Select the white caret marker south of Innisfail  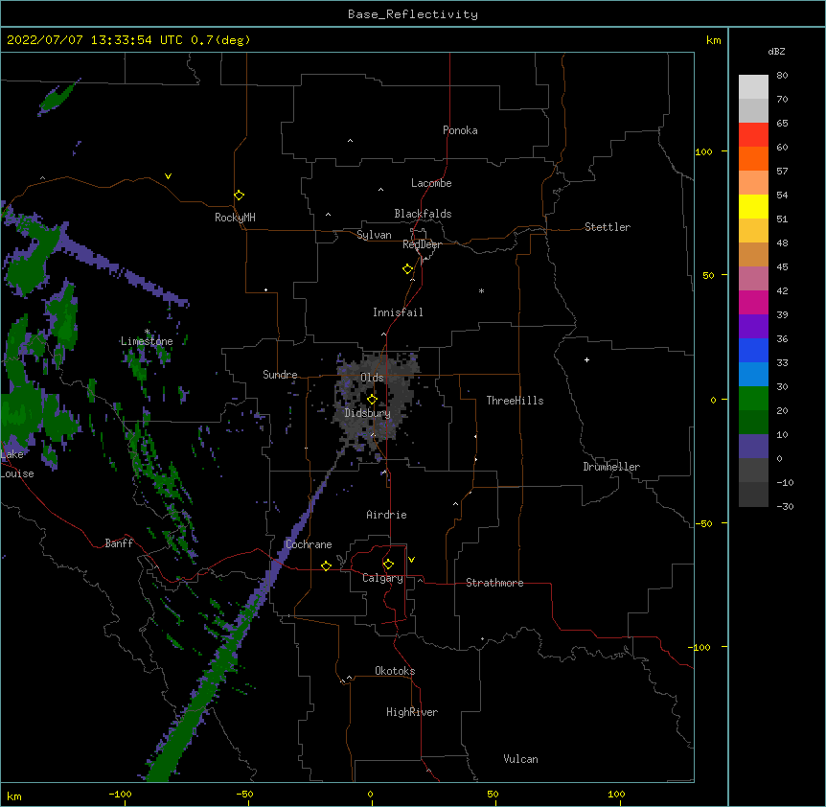383,334
